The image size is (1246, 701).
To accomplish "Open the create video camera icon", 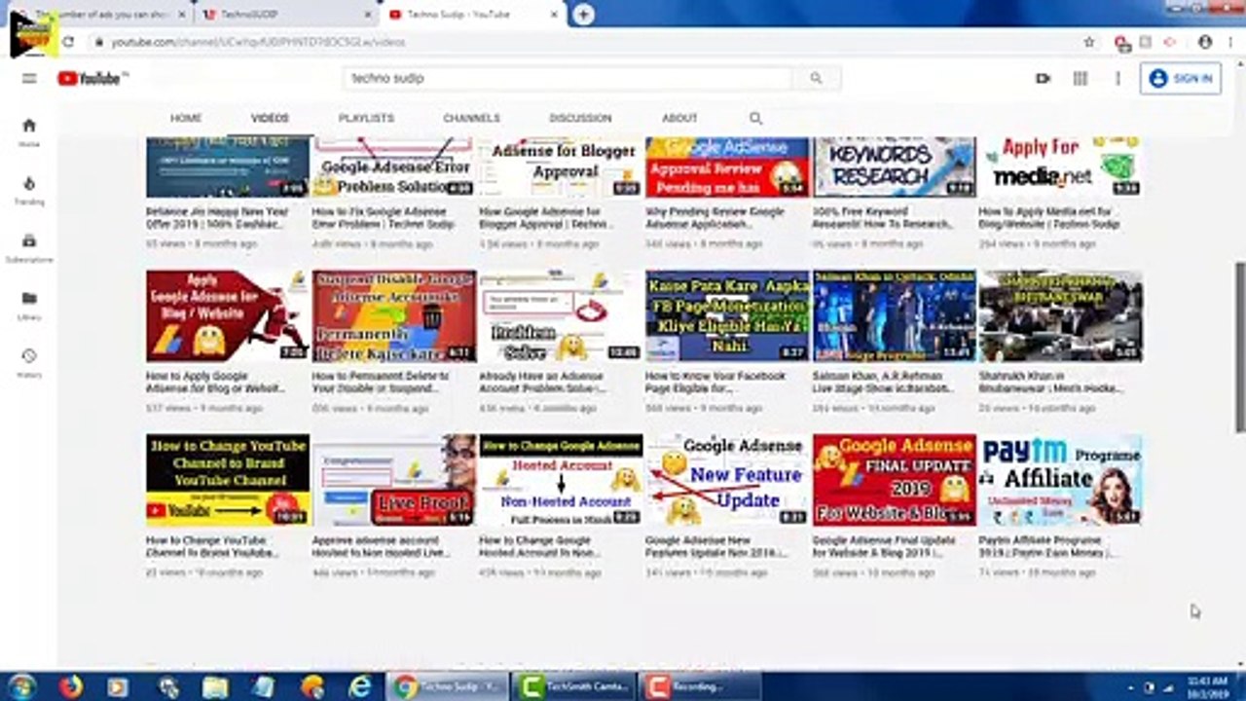I will (1043, 79).
